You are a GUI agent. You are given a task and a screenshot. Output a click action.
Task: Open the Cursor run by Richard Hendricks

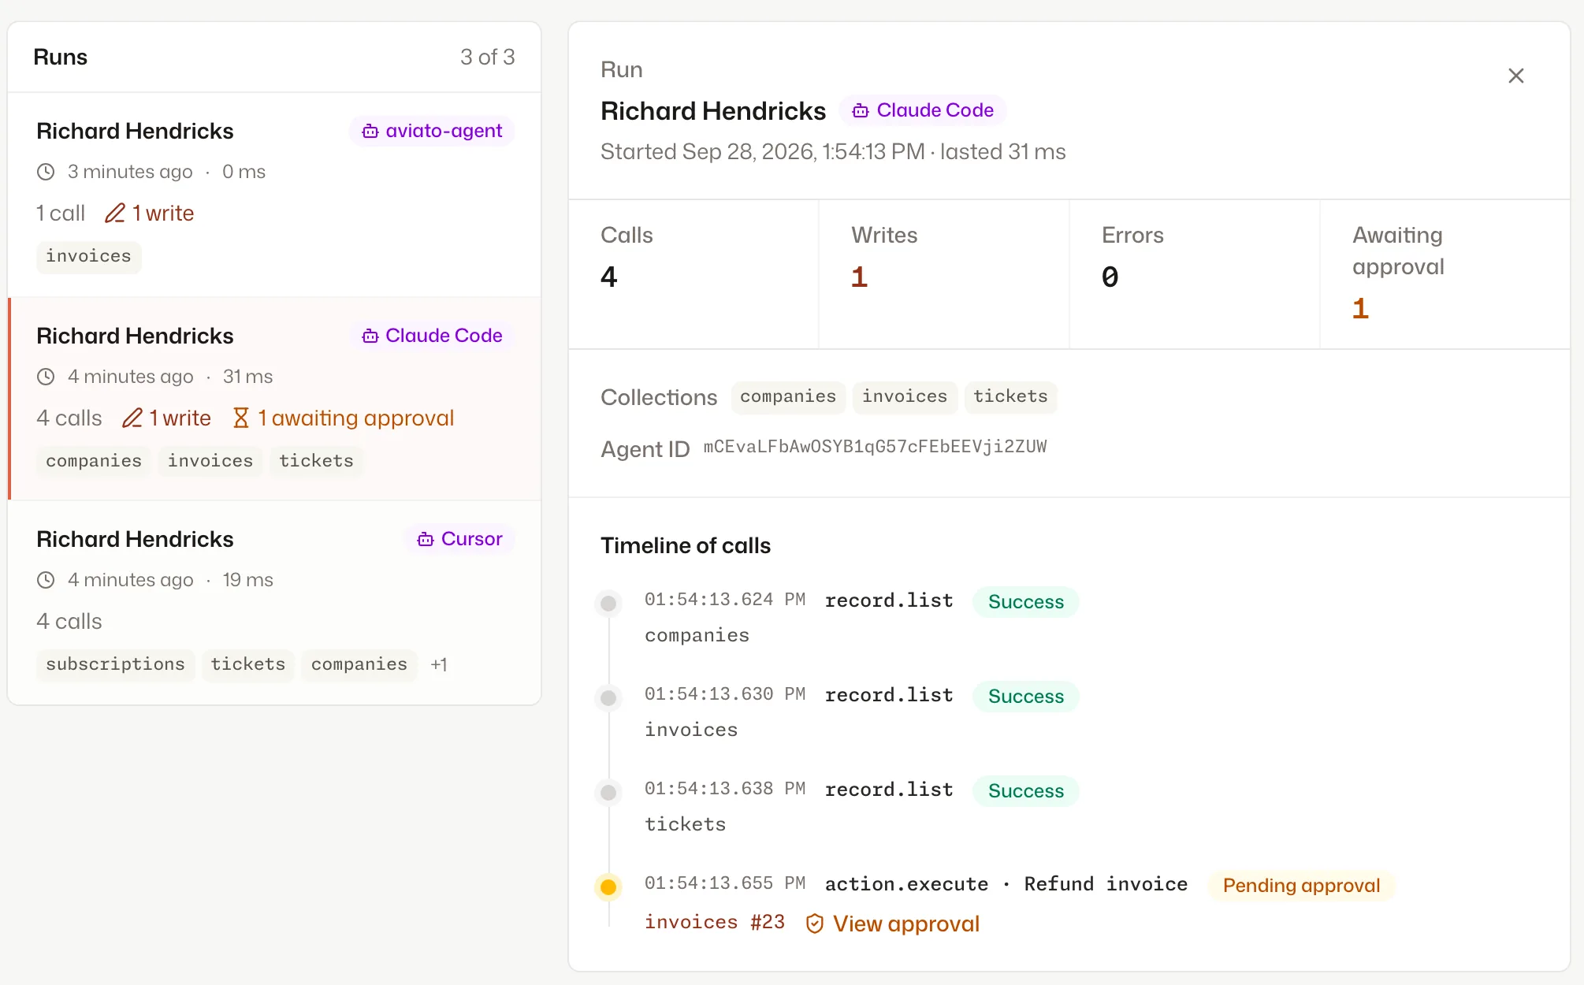tap(274, 603)
